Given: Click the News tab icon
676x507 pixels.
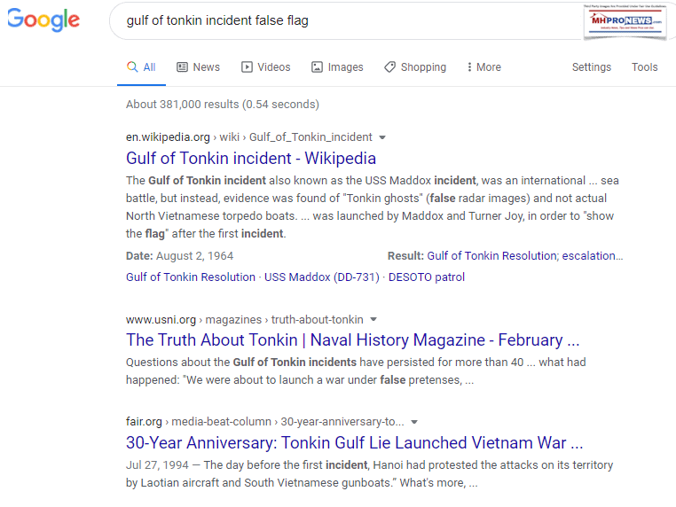Looking at the screenshot, I should tap(182, 67).
